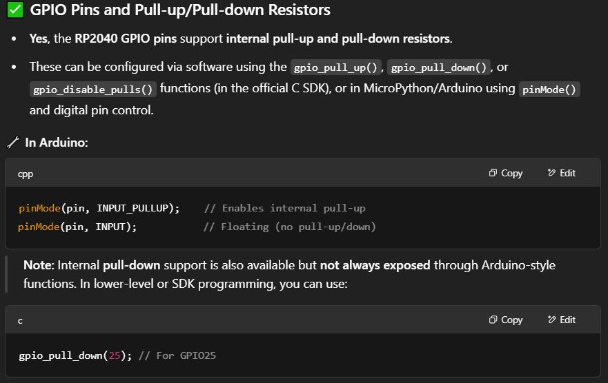The width and height of the screenshot is (608, 383).
Task: Click the Note blockquote about pull-down support
Action: coord(289,274)
